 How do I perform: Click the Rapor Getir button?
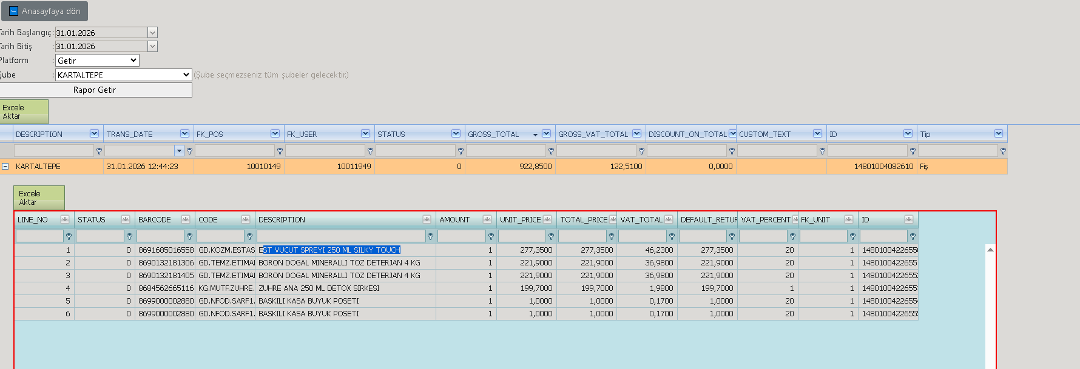point(95,90)
